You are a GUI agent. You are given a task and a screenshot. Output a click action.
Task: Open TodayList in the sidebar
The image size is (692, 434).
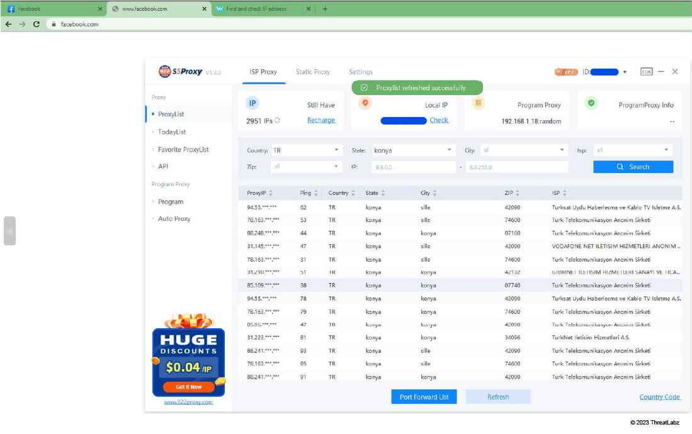point(172,132)
